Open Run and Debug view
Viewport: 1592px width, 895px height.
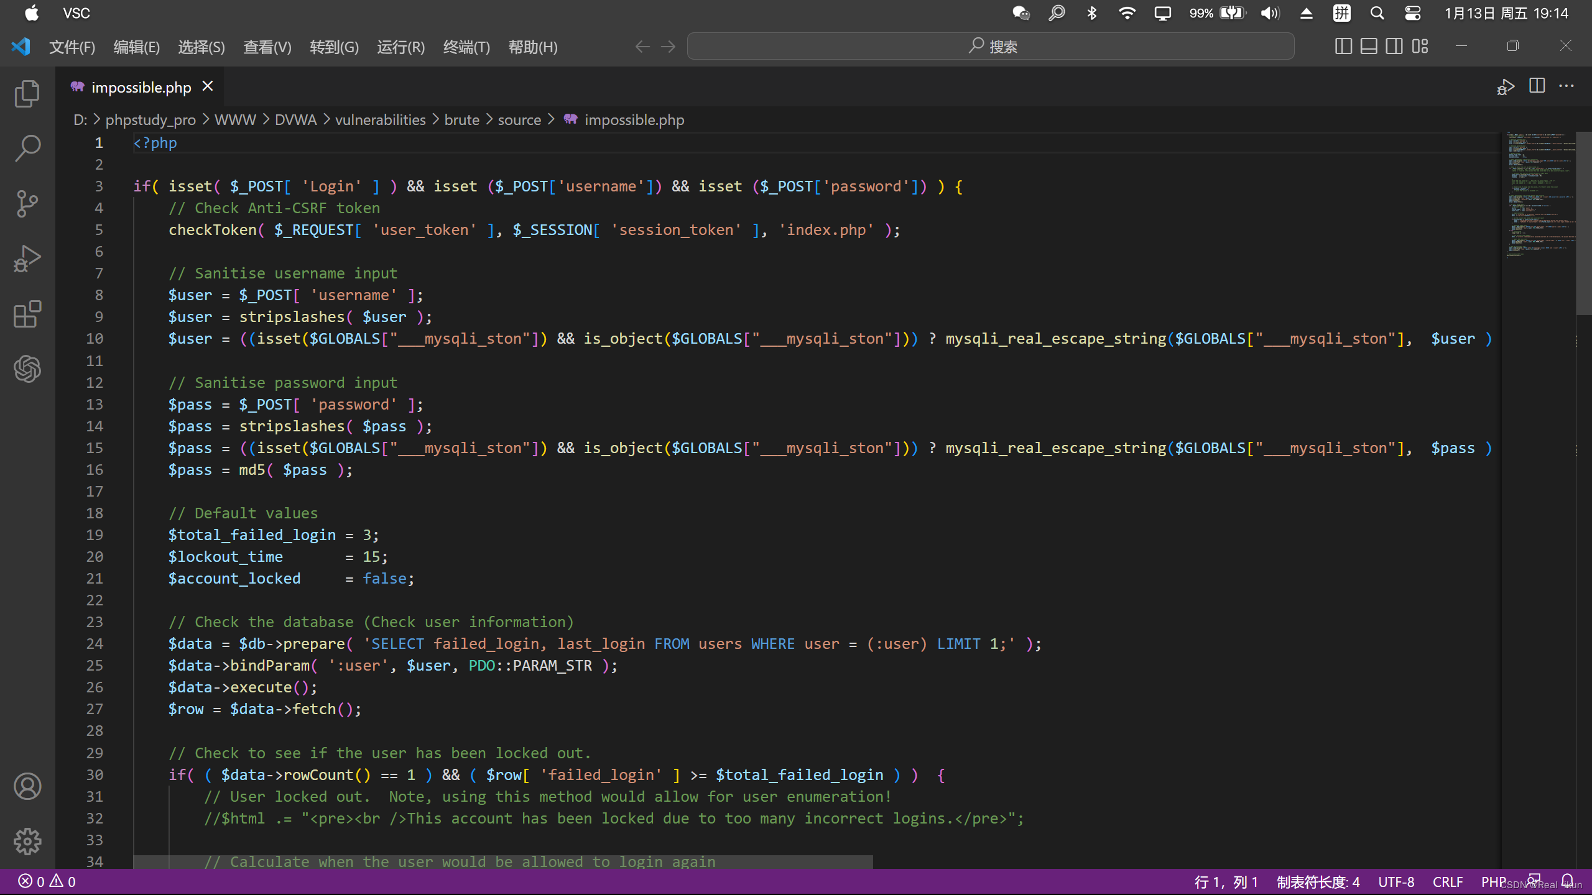point(27,259)
